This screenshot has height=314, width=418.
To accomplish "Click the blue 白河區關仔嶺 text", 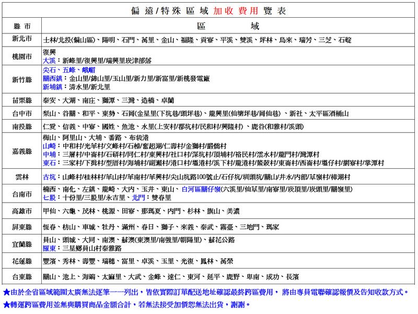I will [x=200, y=189].
